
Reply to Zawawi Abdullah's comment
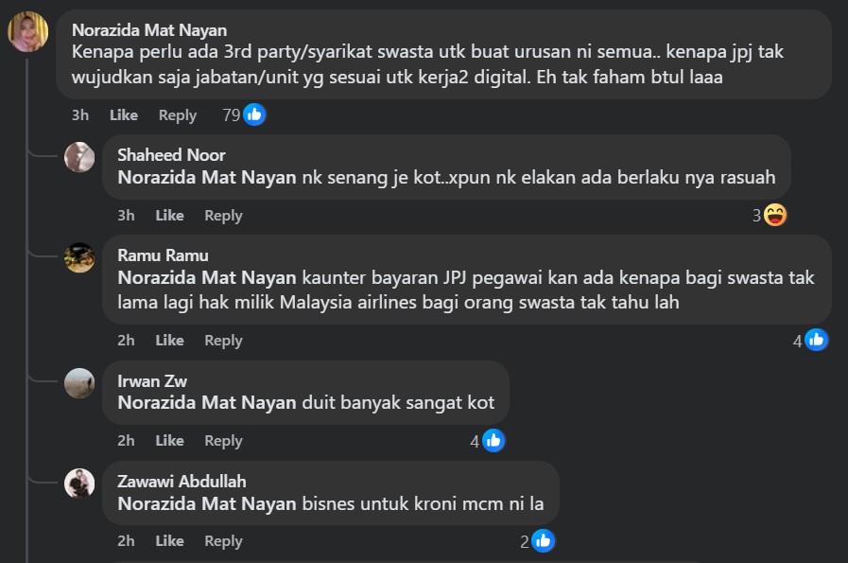pyautogui.click(x=223, y=541)
